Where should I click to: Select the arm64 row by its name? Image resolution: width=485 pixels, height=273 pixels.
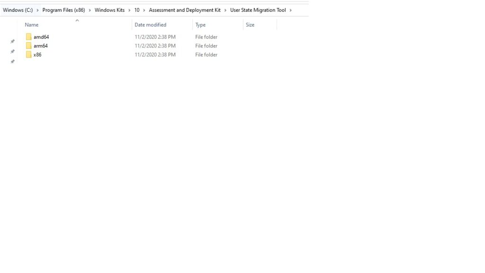40,45
